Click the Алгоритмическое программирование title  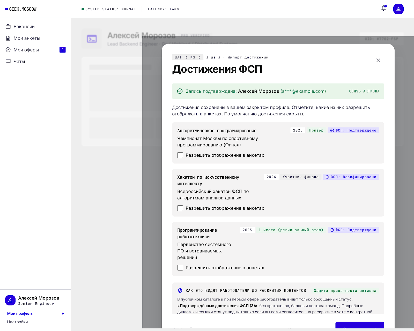tap(217, 131)
